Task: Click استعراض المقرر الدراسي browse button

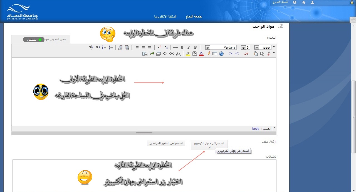Action: (166, 143)
